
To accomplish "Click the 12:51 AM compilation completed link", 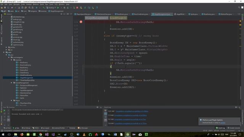I will (x=132, y=111).
